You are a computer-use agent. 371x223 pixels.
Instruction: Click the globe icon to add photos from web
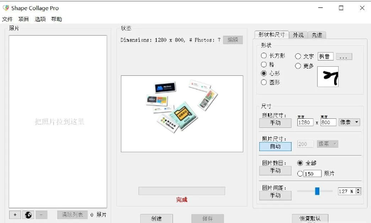(x=28, y=215)
